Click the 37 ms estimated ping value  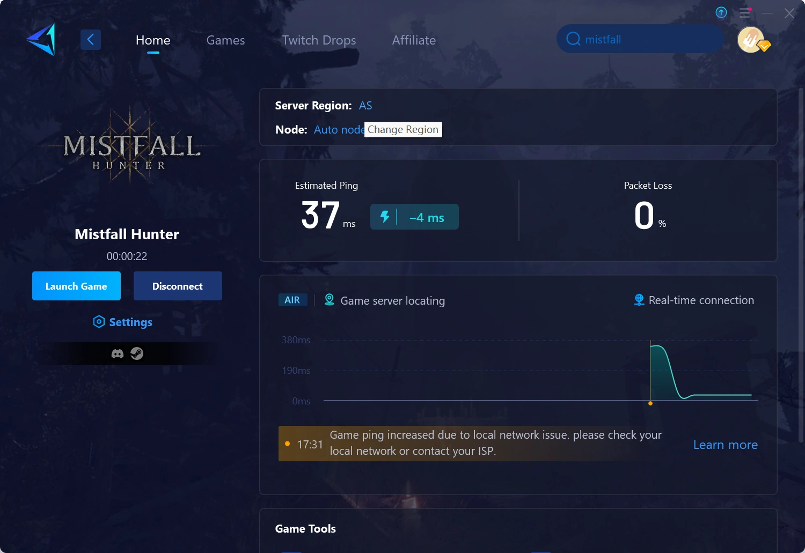pyautogui.click(x=328, y=216)
